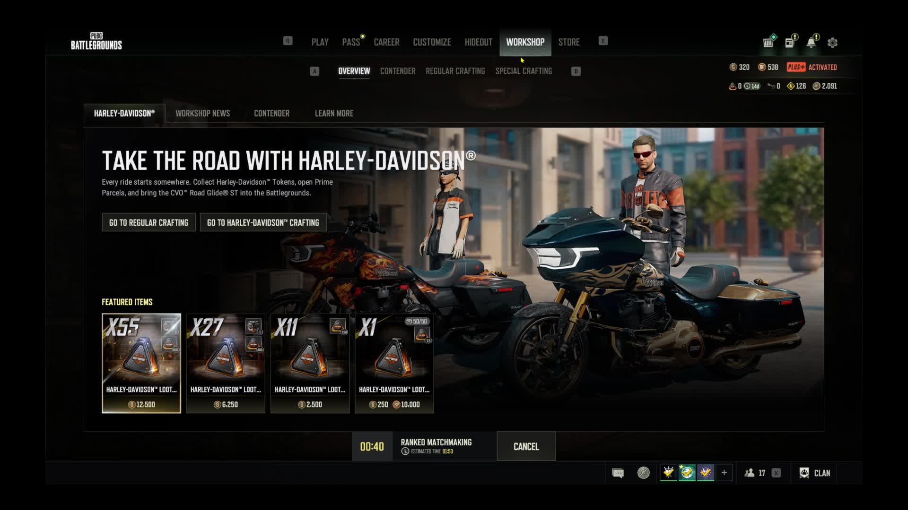
Task: Open the Store menu
Action: pos(569,42)
